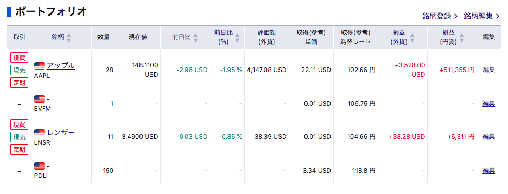Sort by 前日比 column arrows
The image size is (508, 194).
click(195, 37)
